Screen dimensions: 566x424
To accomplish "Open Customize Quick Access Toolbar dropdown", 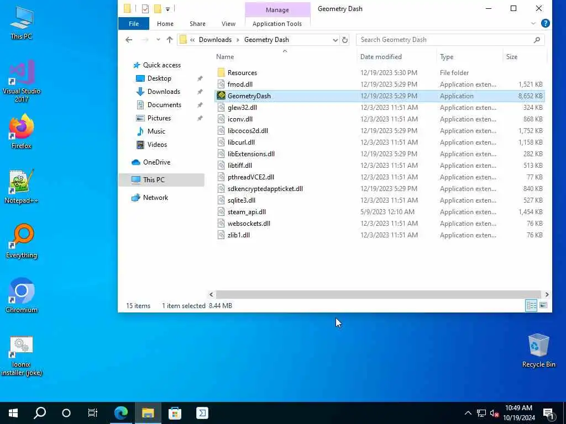I will click(168, 9).
